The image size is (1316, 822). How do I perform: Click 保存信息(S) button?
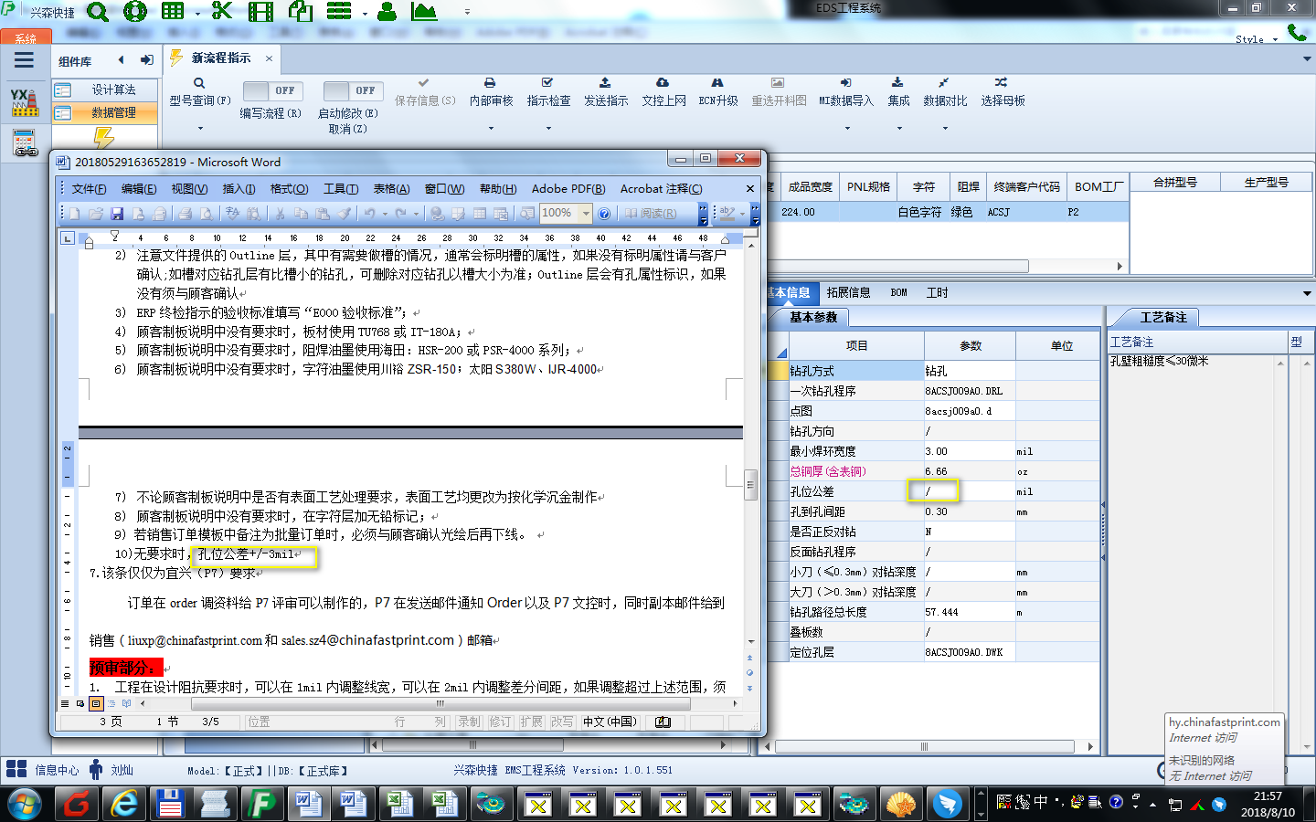[425, 92]
